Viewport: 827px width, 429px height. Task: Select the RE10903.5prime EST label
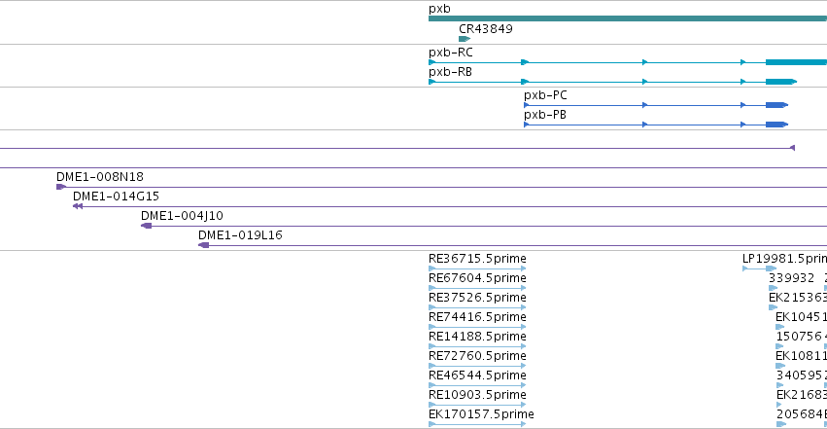pos(477,395)
